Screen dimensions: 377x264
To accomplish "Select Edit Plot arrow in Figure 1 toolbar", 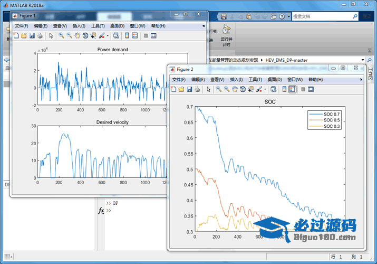I will pyautogui.click(x=51, y=35).
